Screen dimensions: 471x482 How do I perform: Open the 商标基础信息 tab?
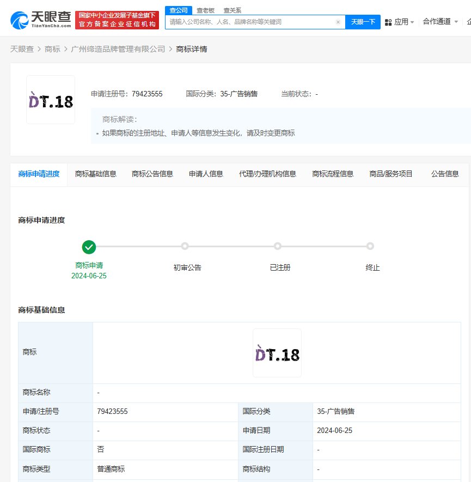pyautogui.click(x=95, y=174)
